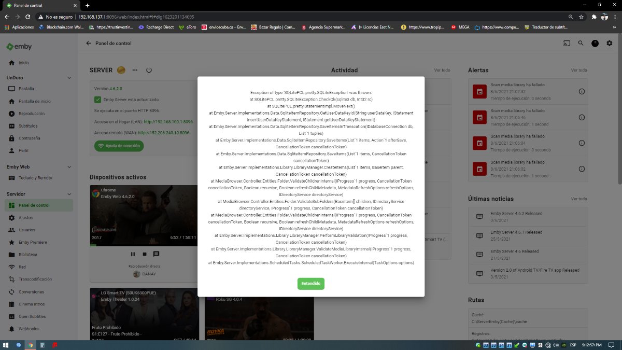Click the Chrome session progress bar
The width and height of the screenshot is (622, 350).
click(x=144, y=244)
